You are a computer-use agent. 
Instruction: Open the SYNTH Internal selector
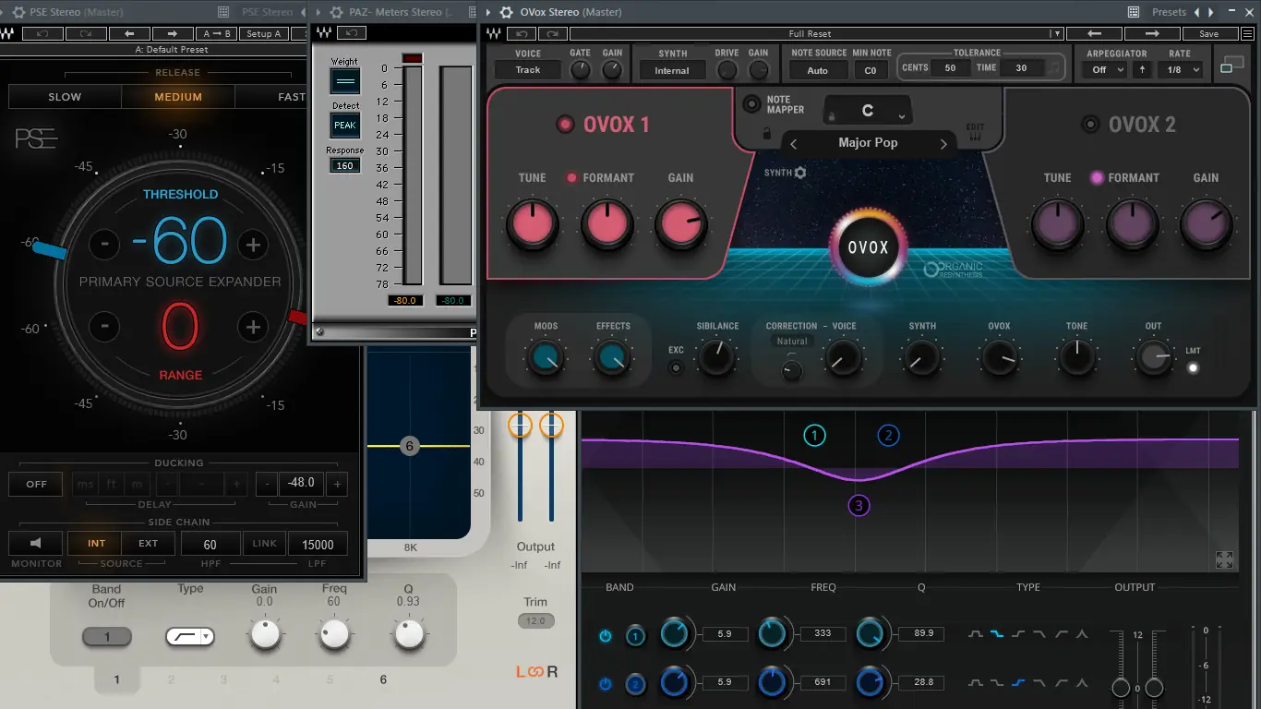coord(672,70)
